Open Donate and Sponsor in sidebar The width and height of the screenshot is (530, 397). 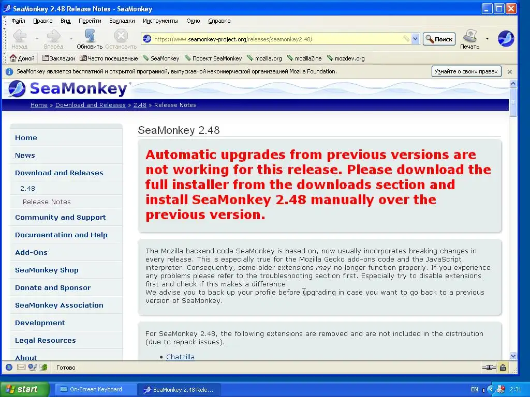coord(53,287)
